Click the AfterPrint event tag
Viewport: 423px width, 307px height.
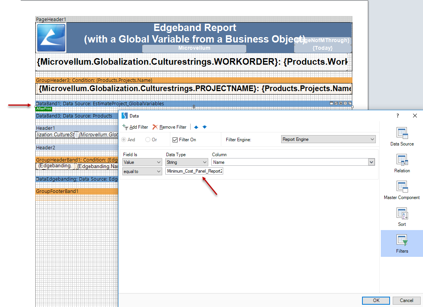pyautogui.click(x=44, y=109)
